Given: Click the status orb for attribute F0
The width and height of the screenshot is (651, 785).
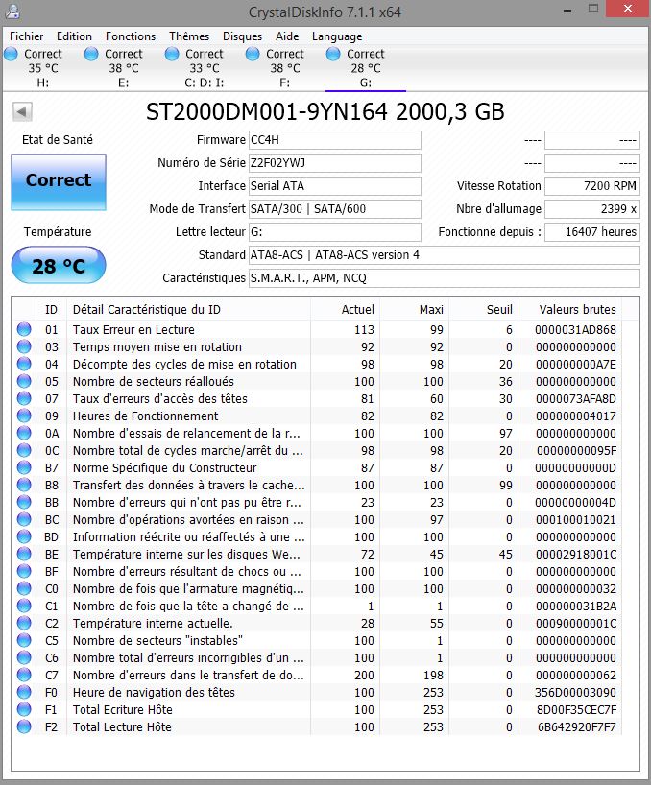Looking at the screenshot, I should point(24,692).
